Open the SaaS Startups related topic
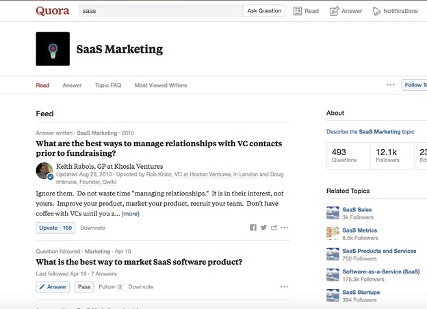The width and height of the screenshot is (427, 309). pos(361,292)
